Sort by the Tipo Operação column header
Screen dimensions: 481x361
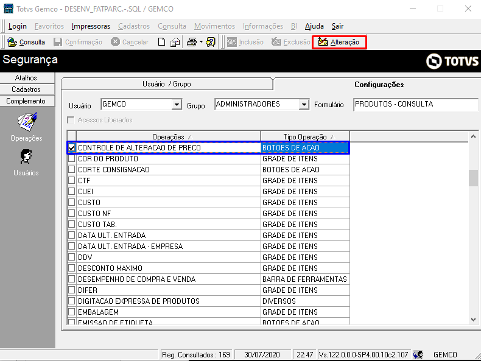(305, 136)
